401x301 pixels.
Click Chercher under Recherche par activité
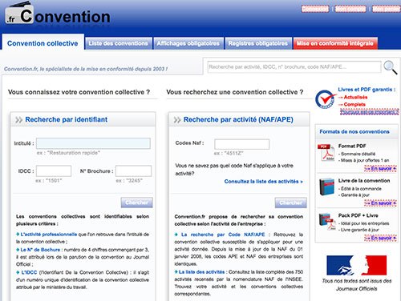[290, 203]
